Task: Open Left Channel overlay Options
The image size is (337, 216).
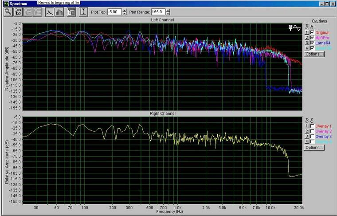Action: pyautogui.click(x=314, y=54)
